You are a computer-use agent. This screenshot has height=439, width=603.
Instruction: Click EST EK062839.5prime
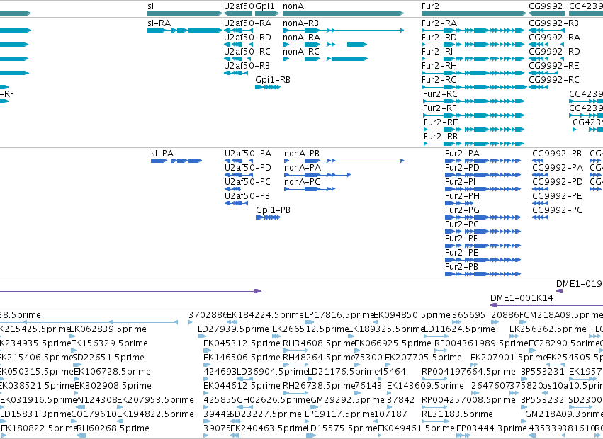point(108,329)
